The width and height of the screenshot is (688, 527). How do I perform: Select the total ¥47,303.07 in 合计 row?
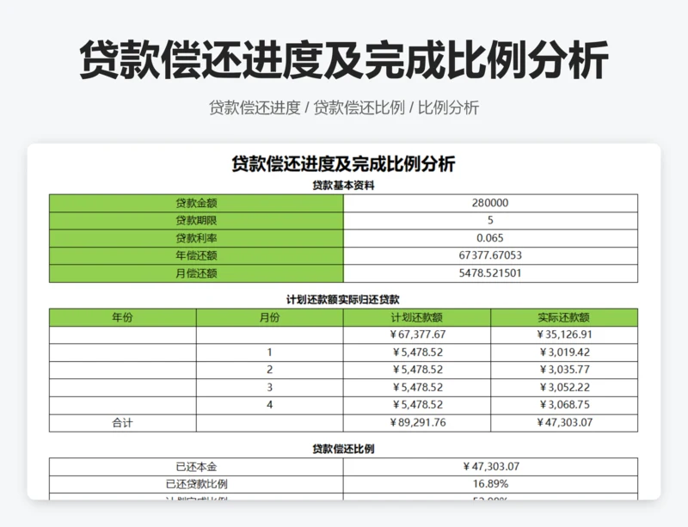click(564, 423)
